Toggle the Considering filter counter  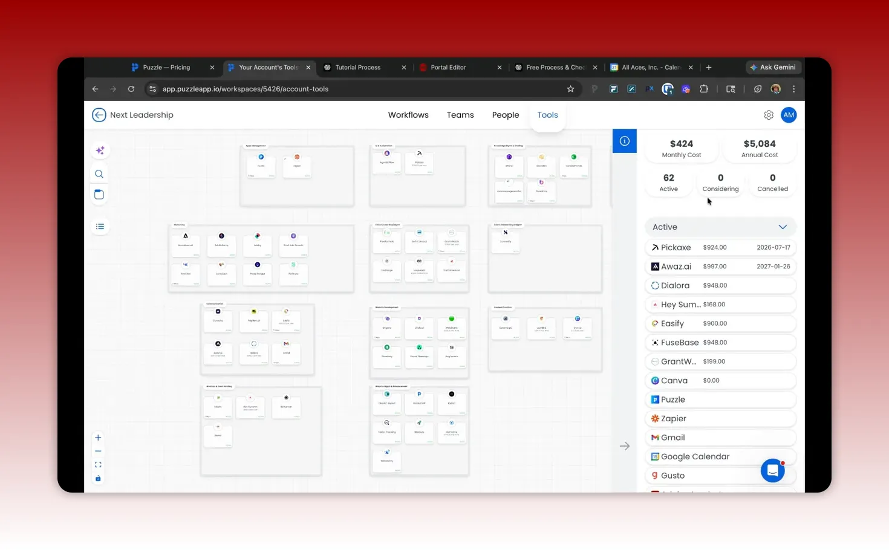[720, 182]
